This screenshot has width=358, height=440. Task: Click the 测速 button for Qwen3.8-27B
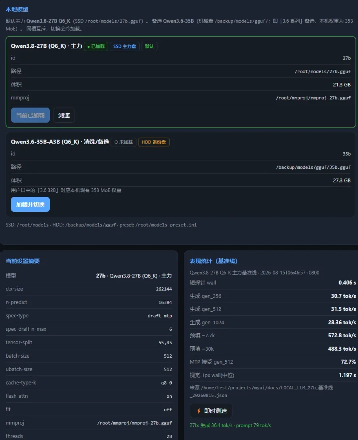pyautogui.click(x=64, y=115)
